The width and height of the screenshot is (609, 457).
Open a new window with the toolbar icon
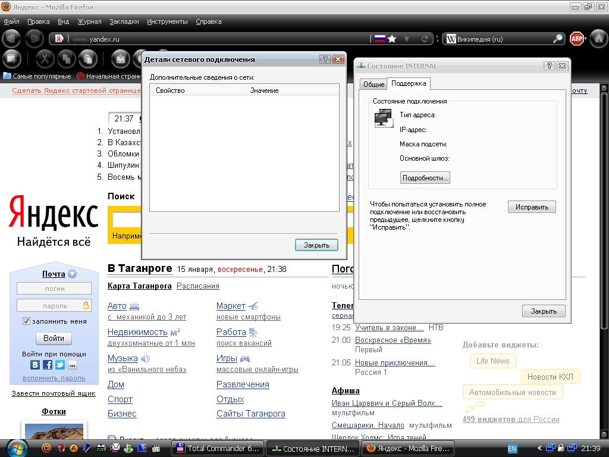[x=11, y=60]
